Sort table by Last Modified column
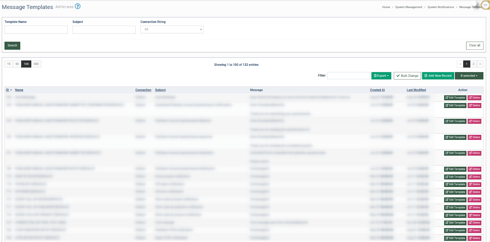Image resolution: width=490 pixels, height=242 pixels. (416, 90)
